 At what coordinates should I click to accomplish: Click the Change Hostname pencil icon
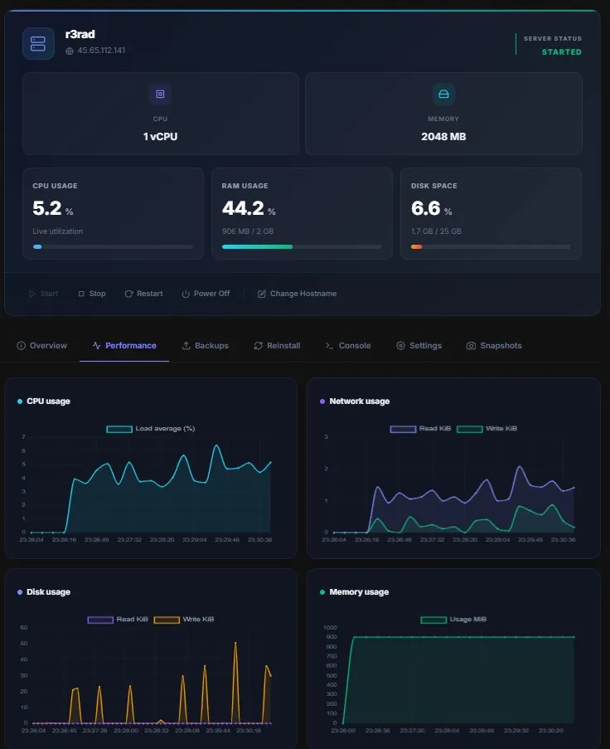[262, 294]
